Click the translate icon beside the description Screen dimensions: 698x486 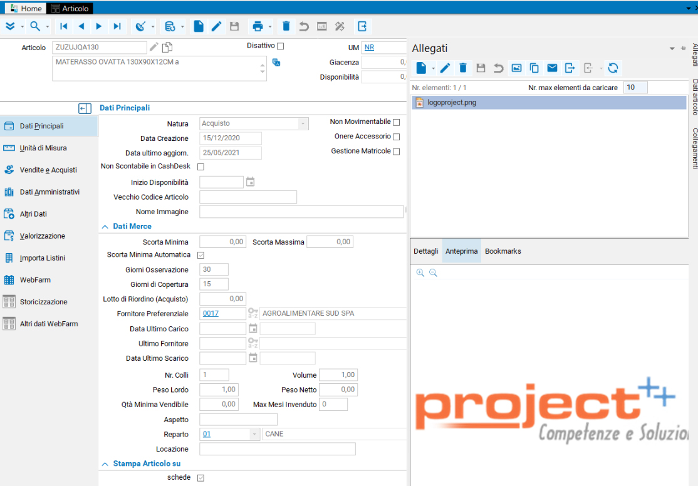pos(276,62)
